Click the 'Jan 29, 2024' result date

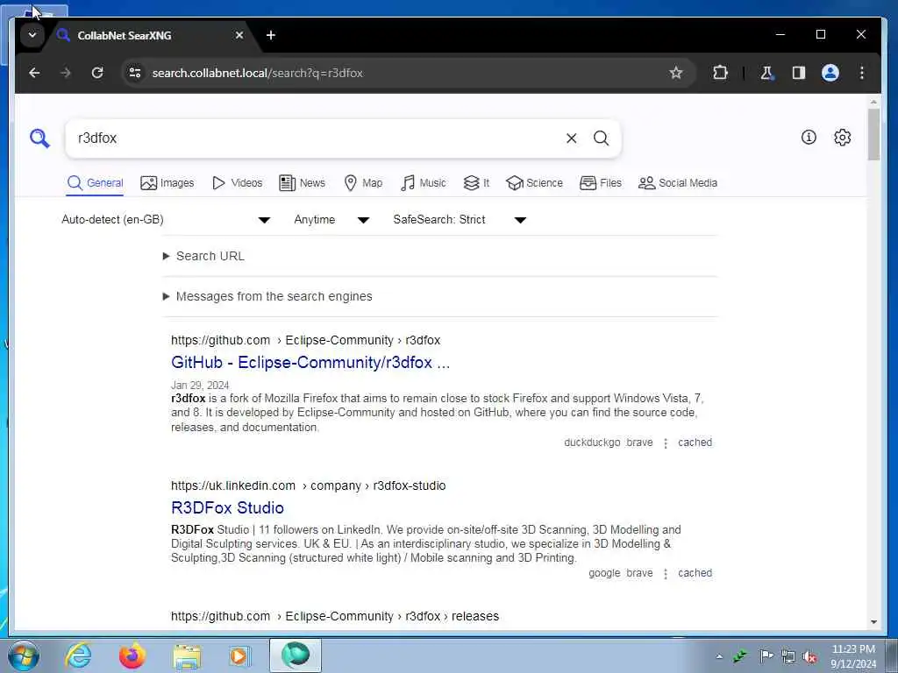point(200,386)
